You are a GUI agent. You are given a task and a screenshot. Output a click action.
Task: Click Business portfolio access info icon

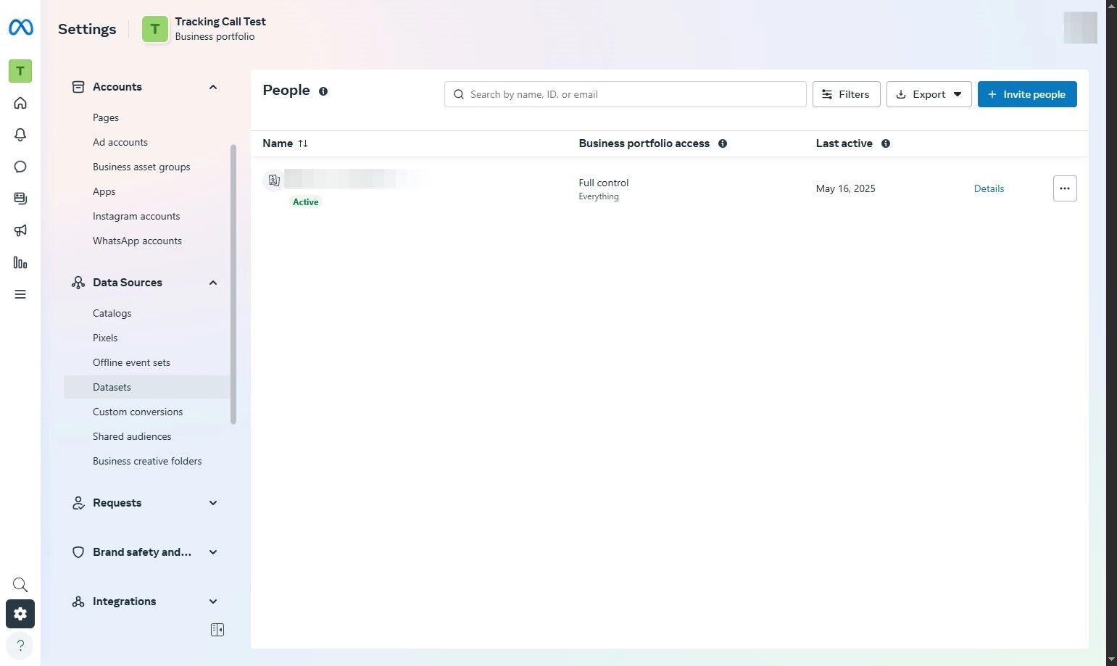723,143
